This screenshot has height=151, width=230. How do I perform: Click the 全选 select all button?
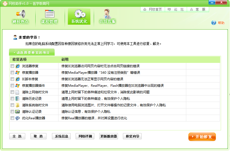point(17,136)
